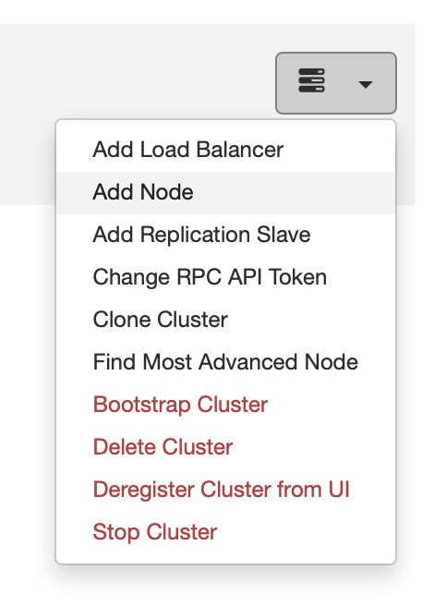
Task: Select the Add Node option
Action: pyautogui.click(x=225, y=192)
